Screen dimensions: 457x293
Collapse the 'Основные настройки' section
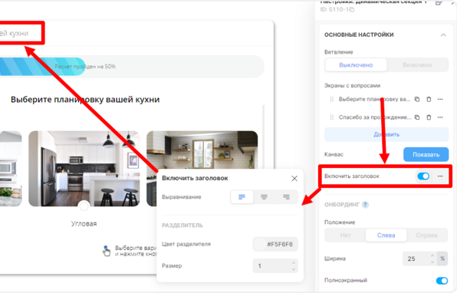443,35
